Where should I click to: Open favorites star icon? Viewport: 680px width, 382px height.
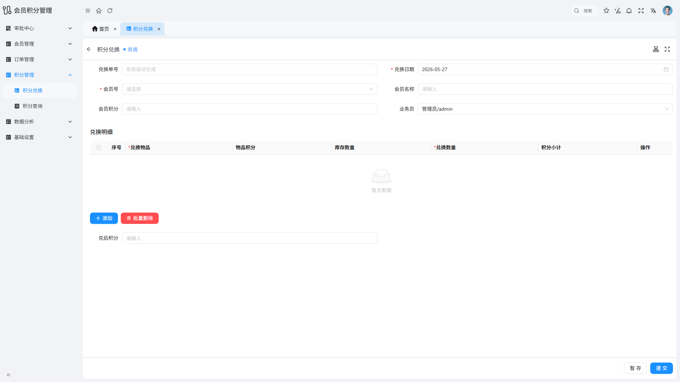pyautogui.click(x=606, y=11)
